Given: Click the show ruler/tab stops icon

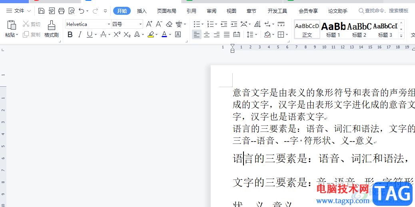Looking at the screenshot, I should [x=281, y=24].
